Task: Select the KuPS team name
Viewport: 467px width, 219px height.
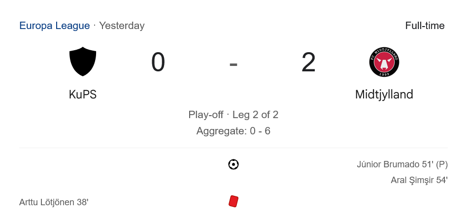Action: [83, 94]
